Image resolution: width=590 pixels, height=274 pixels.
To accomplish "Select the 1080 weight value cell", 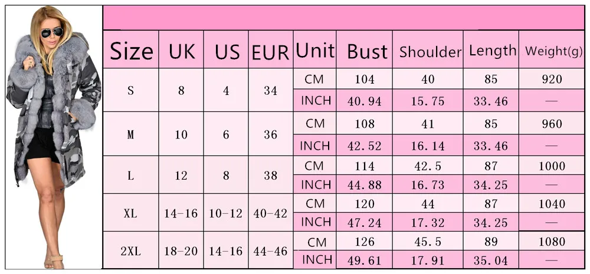I will click(x=552, y=242).
